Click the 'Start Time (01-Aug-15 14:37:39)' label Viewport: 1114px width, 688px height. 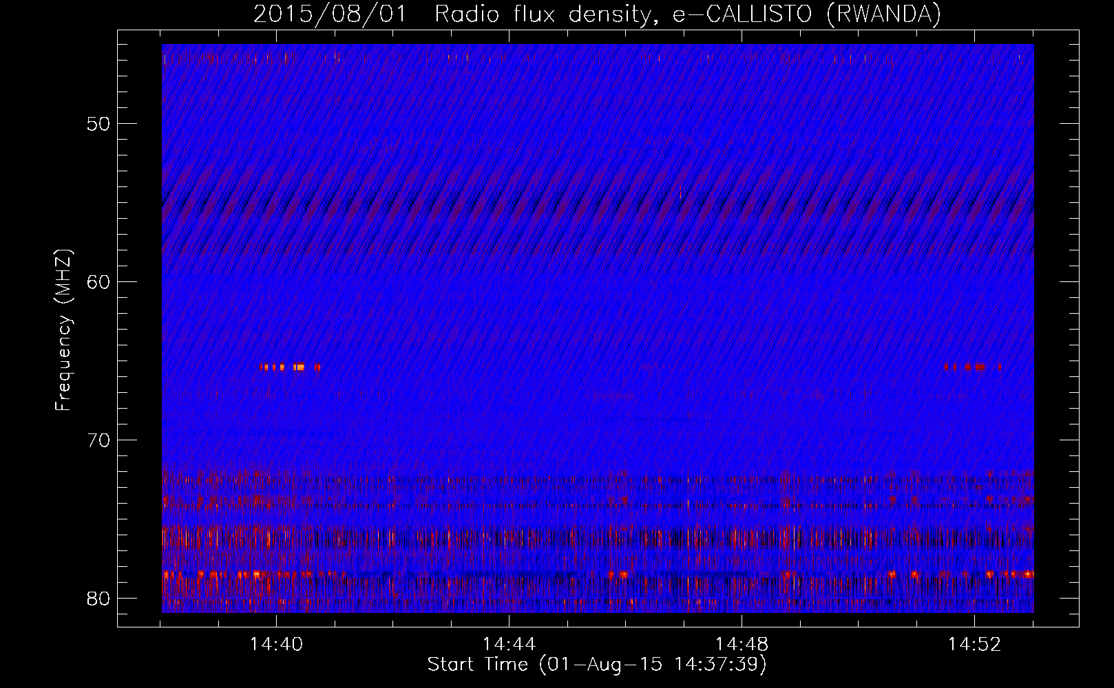[597, 665]
